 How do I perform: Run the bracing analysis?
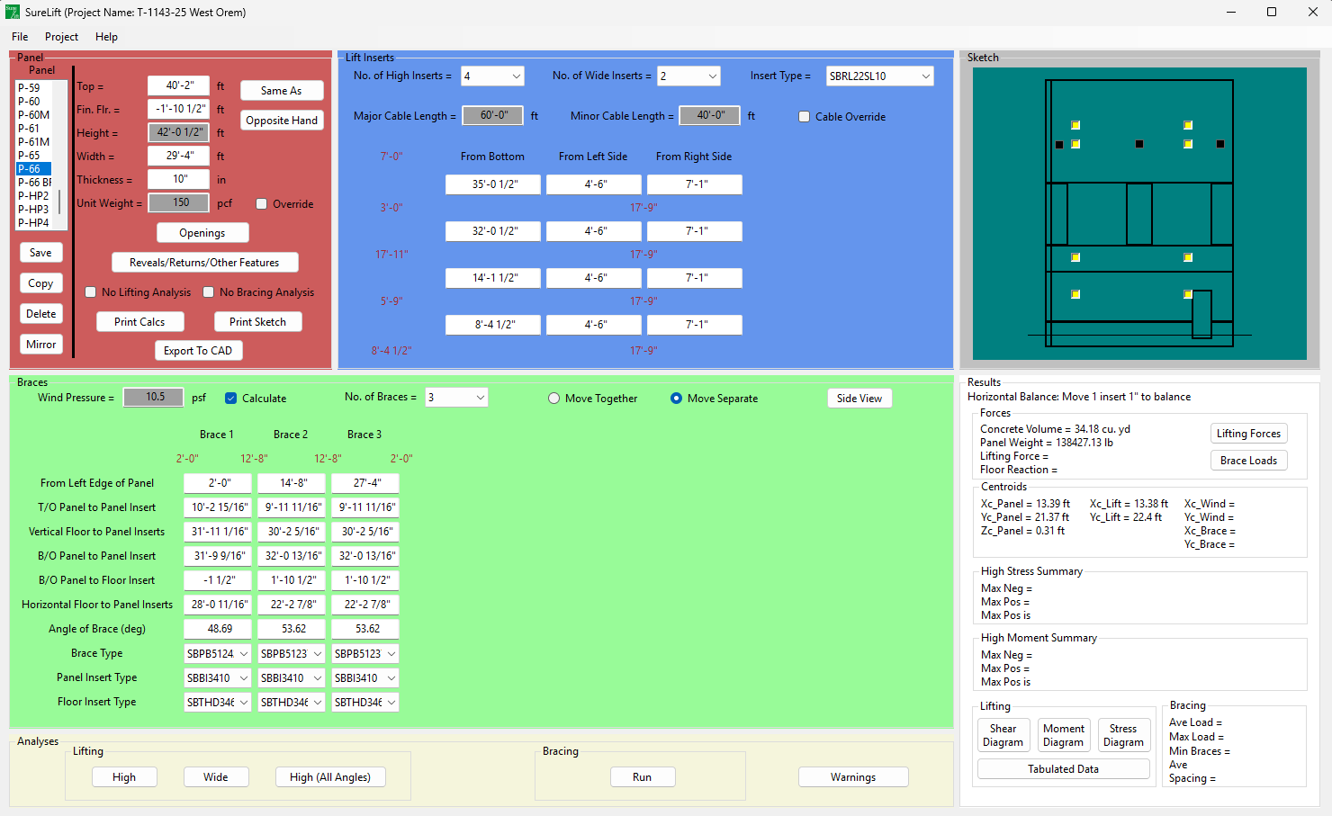[642, 777]
